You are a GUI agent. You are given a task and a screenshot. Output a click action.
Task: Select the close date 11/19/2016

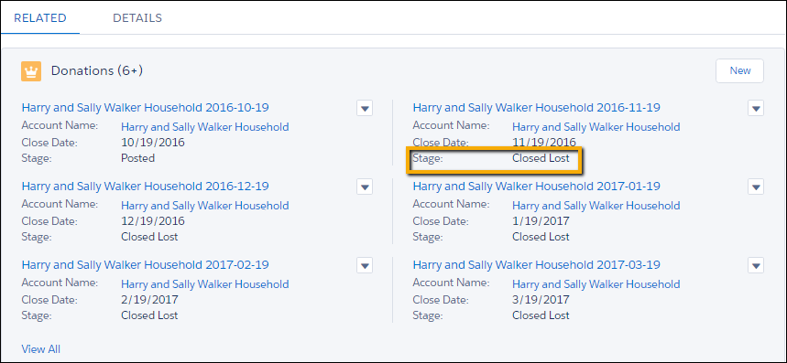(x=544, y=143)
